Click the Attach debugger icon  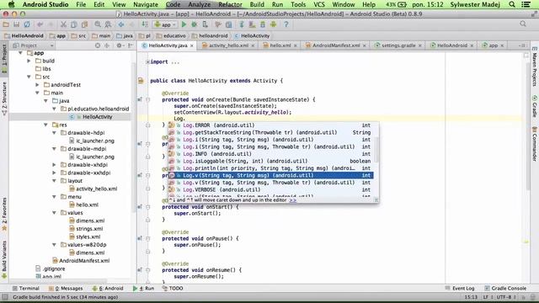[x=205, y=24]
